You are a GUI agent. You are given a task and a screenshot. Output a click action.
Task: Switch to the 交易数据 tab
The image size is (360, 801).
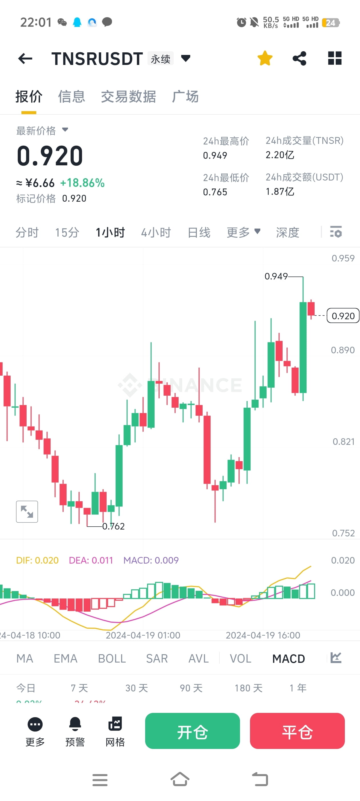[129, 97]
